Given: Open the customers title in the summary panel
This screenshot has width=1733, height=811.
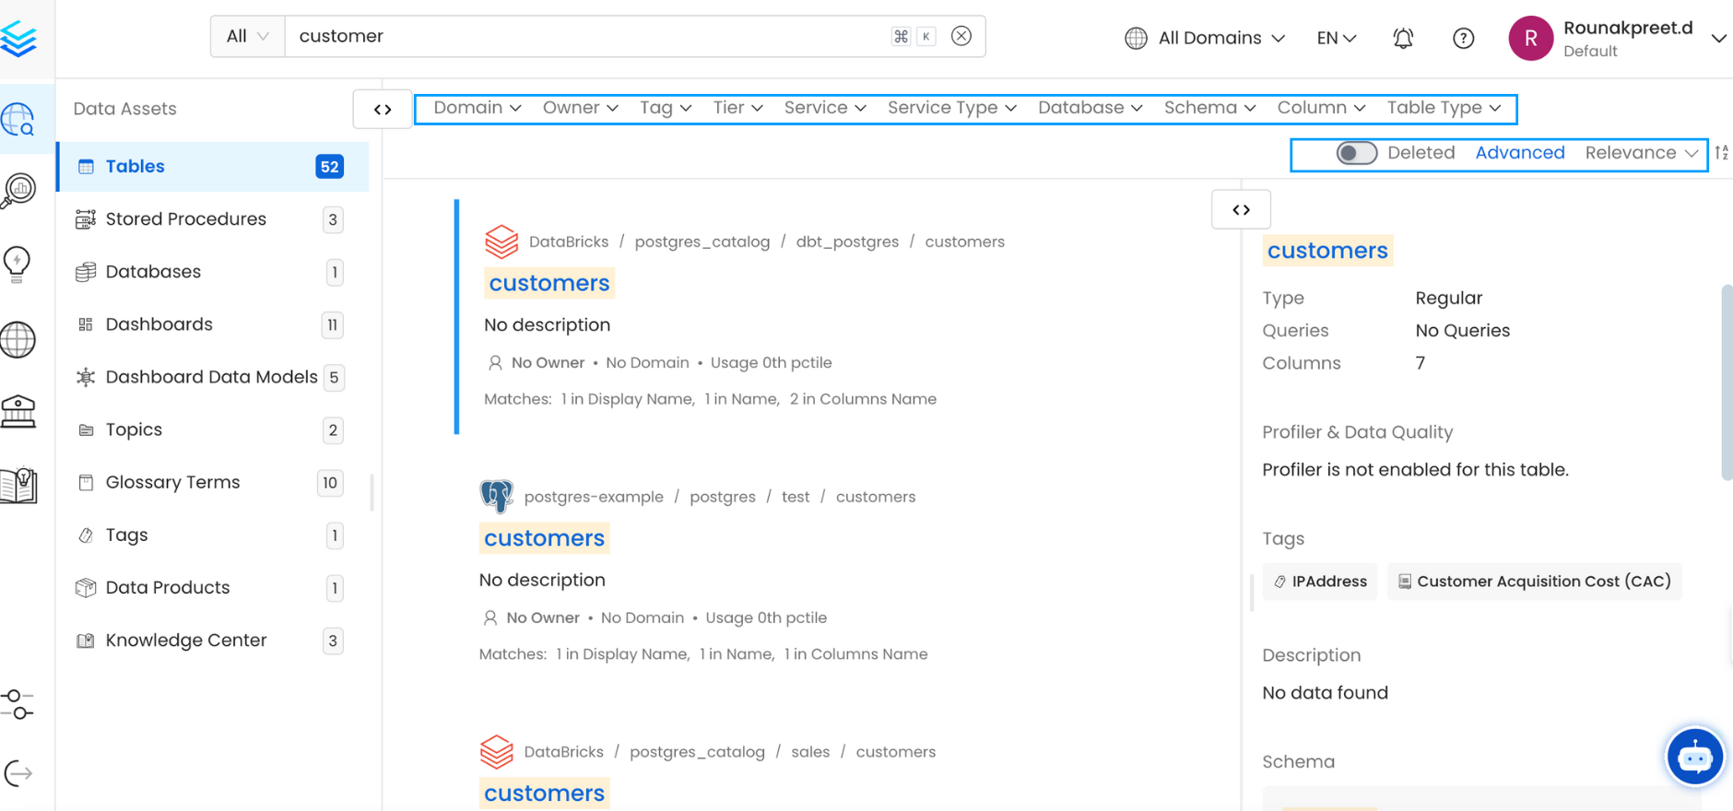Looking at the screenshot, I should [x=1326, y=251].
